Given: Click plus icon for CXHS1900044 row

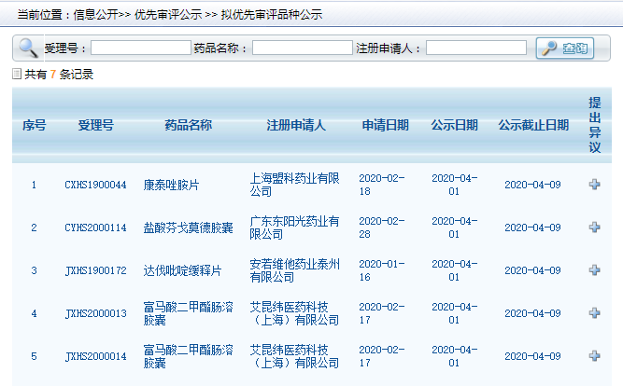Looking at the screenshot, I should 594,185.
